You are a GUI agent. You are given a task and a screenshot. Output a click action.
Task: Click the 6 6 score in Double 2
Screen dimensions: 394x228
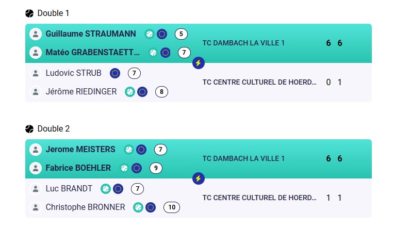point(334,158)
